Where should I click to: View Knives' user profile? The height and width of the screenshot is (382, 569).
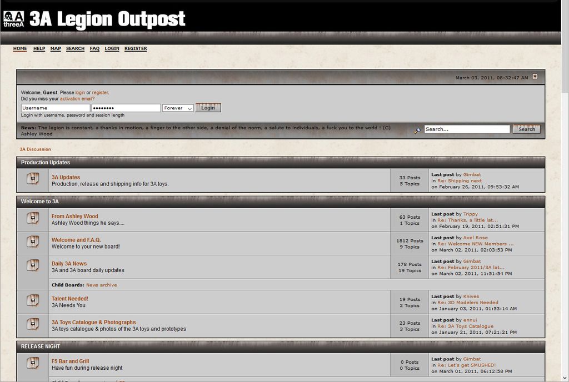[471, 296]
